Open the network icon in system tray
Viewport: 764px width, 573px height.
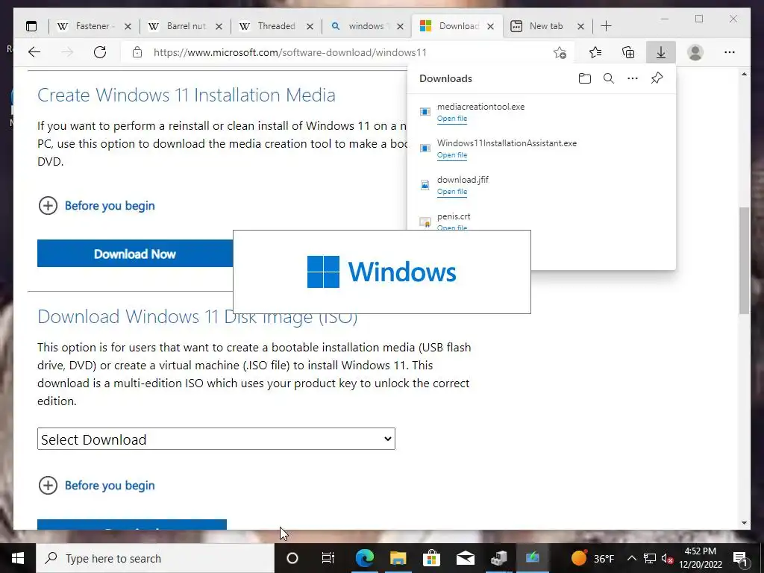pyautogui.click(x=650, y=558)
